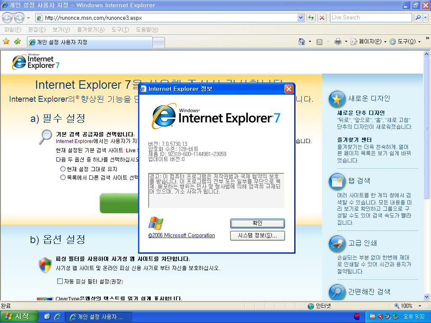This screenshot has height=323, width=431.
Task: Check the 자동 피싱 필터 설정(권장) checkbox
Action: click(x=60, y=281)
